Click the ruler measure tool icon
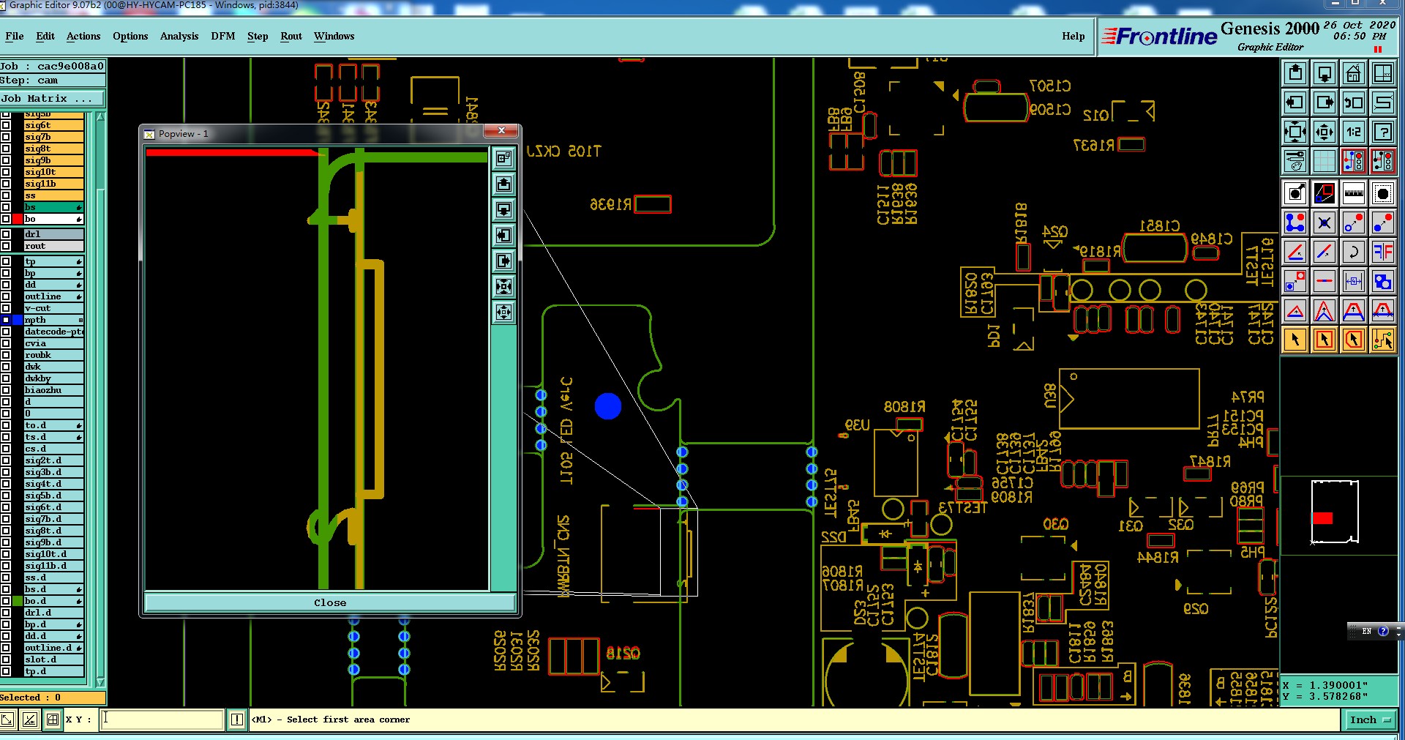 tap(1354, 193)
